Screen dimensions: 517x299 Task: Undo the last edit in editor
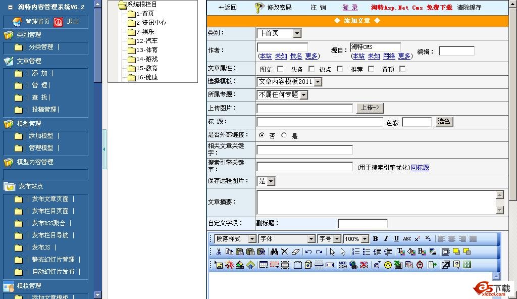308,252
